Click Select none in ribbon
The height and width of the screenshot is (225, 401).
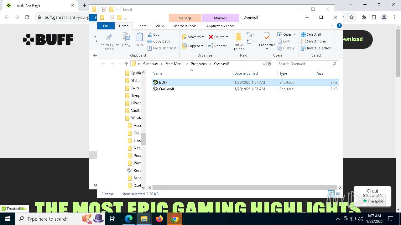point(313,41)
